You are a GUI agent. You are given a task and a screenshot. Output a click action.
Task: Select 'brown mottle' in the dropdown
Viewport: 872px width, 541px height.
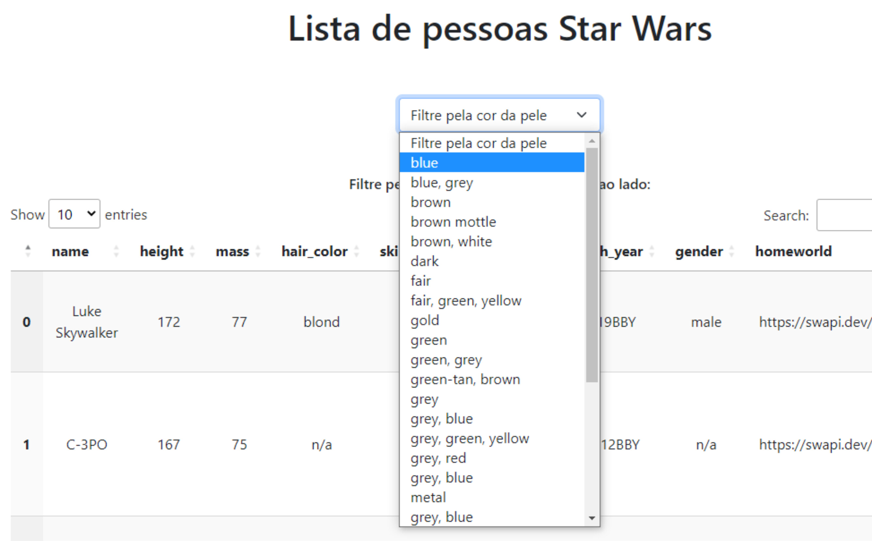tap(492, 222)
